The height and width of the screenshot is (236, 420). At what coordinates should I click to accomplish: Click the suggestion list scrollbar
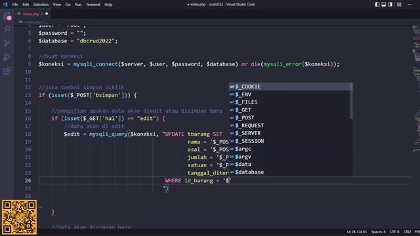click(351, 101)
